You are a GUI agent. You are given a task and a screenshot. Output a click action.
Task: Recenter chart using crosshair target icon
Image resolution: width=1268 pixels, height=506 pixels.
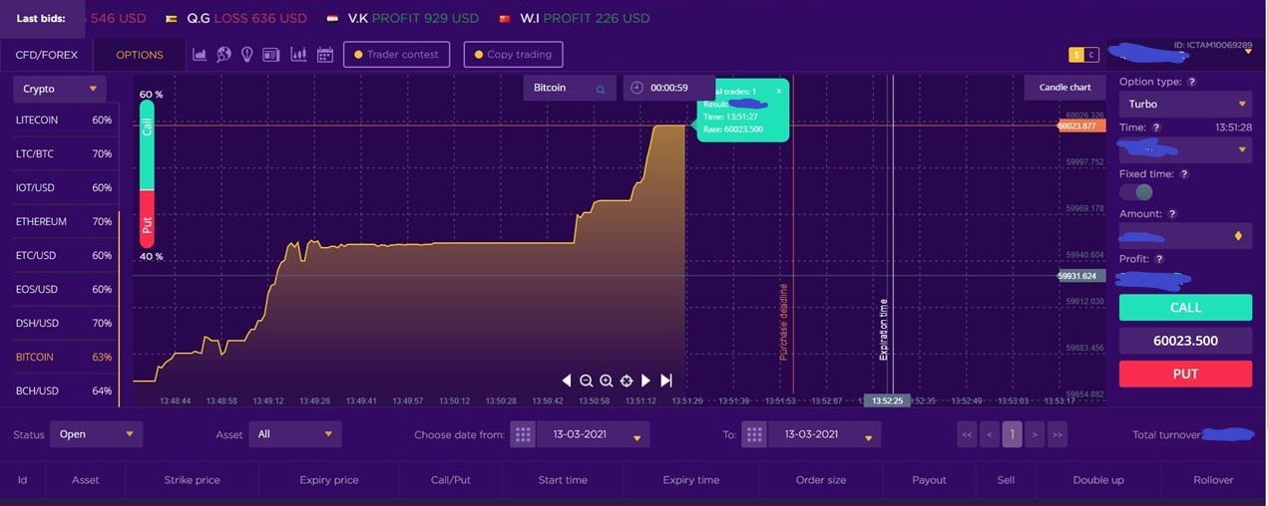point(627,380)
